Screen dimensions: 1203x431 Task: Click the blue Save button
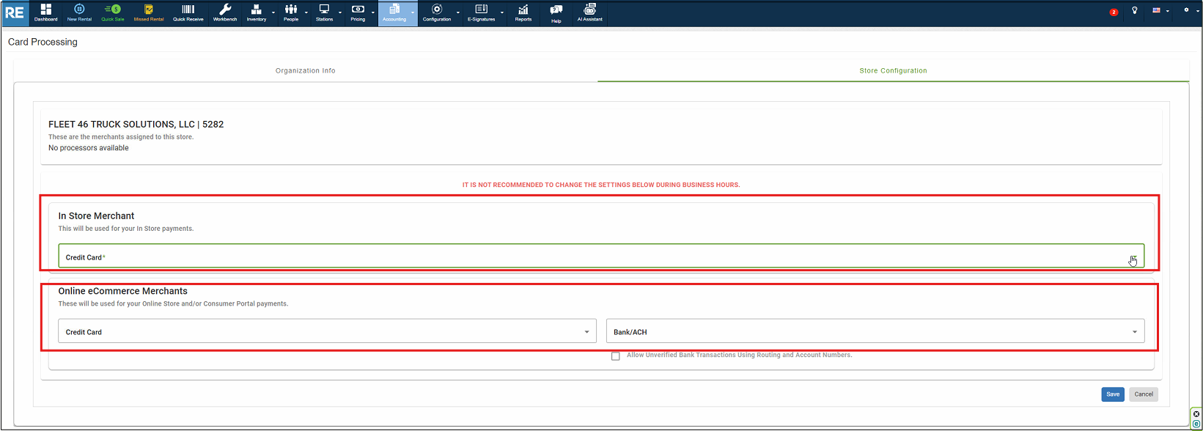[1112, 394]
